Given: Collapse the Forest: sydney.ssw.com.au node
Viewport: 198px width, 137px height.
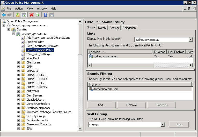Looking at the screenshot, I should click(x=4, y=25).
